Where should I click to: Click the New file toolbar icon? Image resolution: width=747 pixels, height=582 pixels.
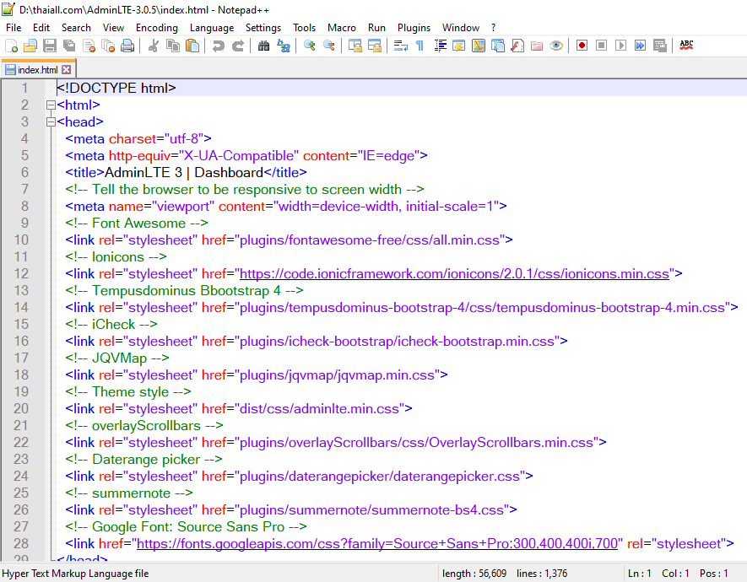(11, 46)
